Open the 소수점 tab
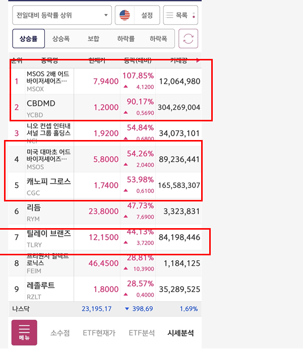303x349 pixels. pyautogui.click(x=60, y=333)
